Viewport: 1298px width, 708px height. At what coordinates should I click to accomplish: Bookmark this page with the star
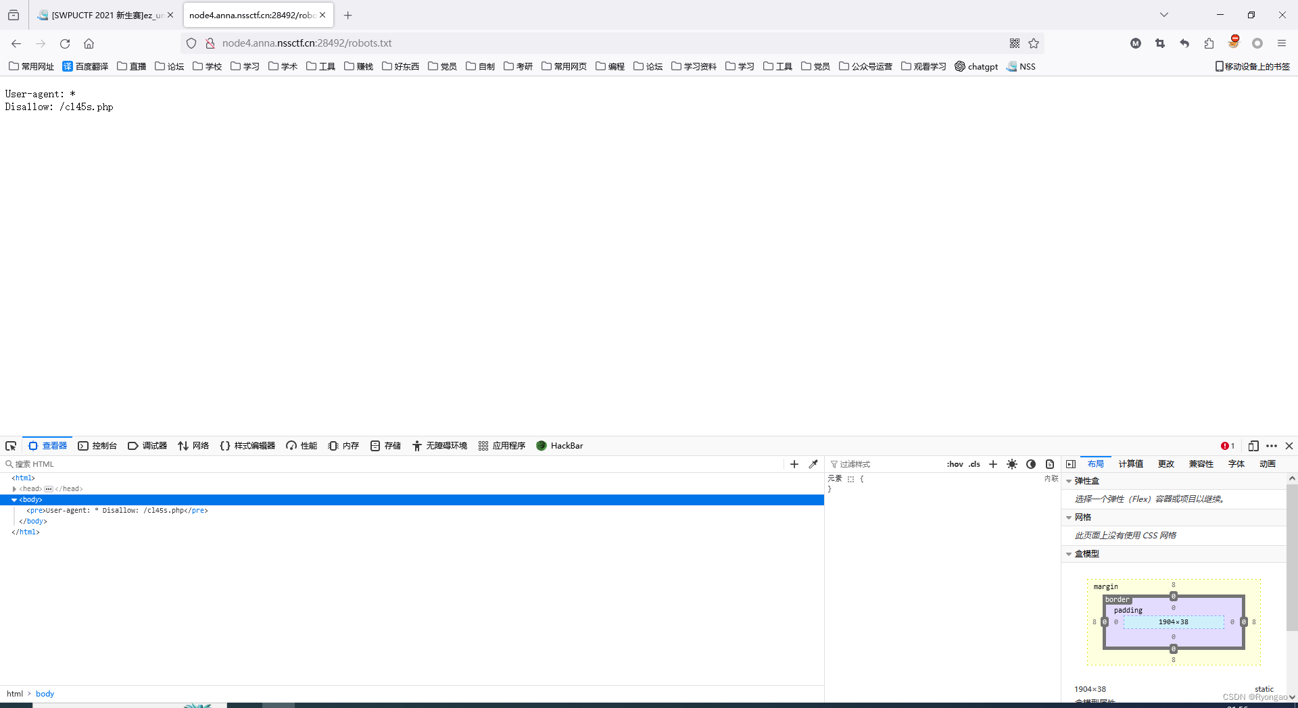click(x=1034, y=43)
